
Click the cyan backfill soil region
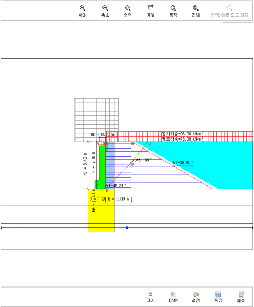click(225, 164)
